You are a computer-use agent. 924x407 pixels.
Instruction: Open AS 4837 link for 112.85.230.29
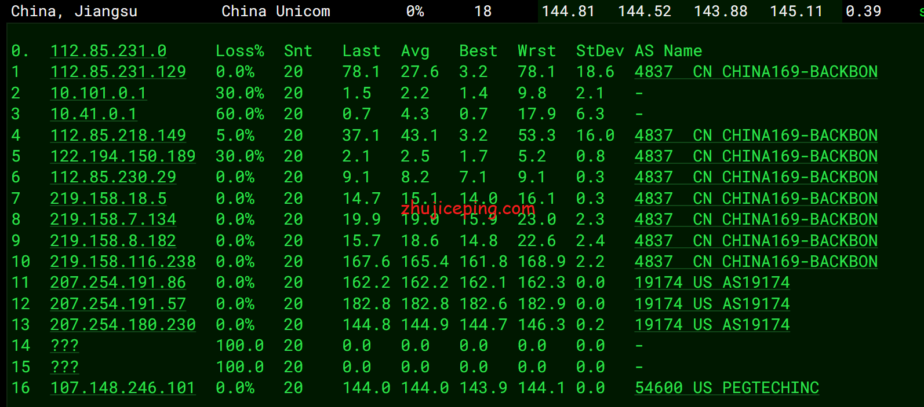(x=756, y=177)
